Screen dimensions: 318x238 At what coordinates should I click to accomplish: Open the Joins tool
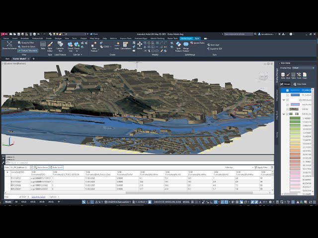[117, 46]
